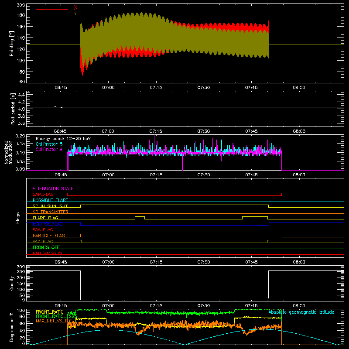
Task: Select the Flags axis title
Action: [17, 218]
